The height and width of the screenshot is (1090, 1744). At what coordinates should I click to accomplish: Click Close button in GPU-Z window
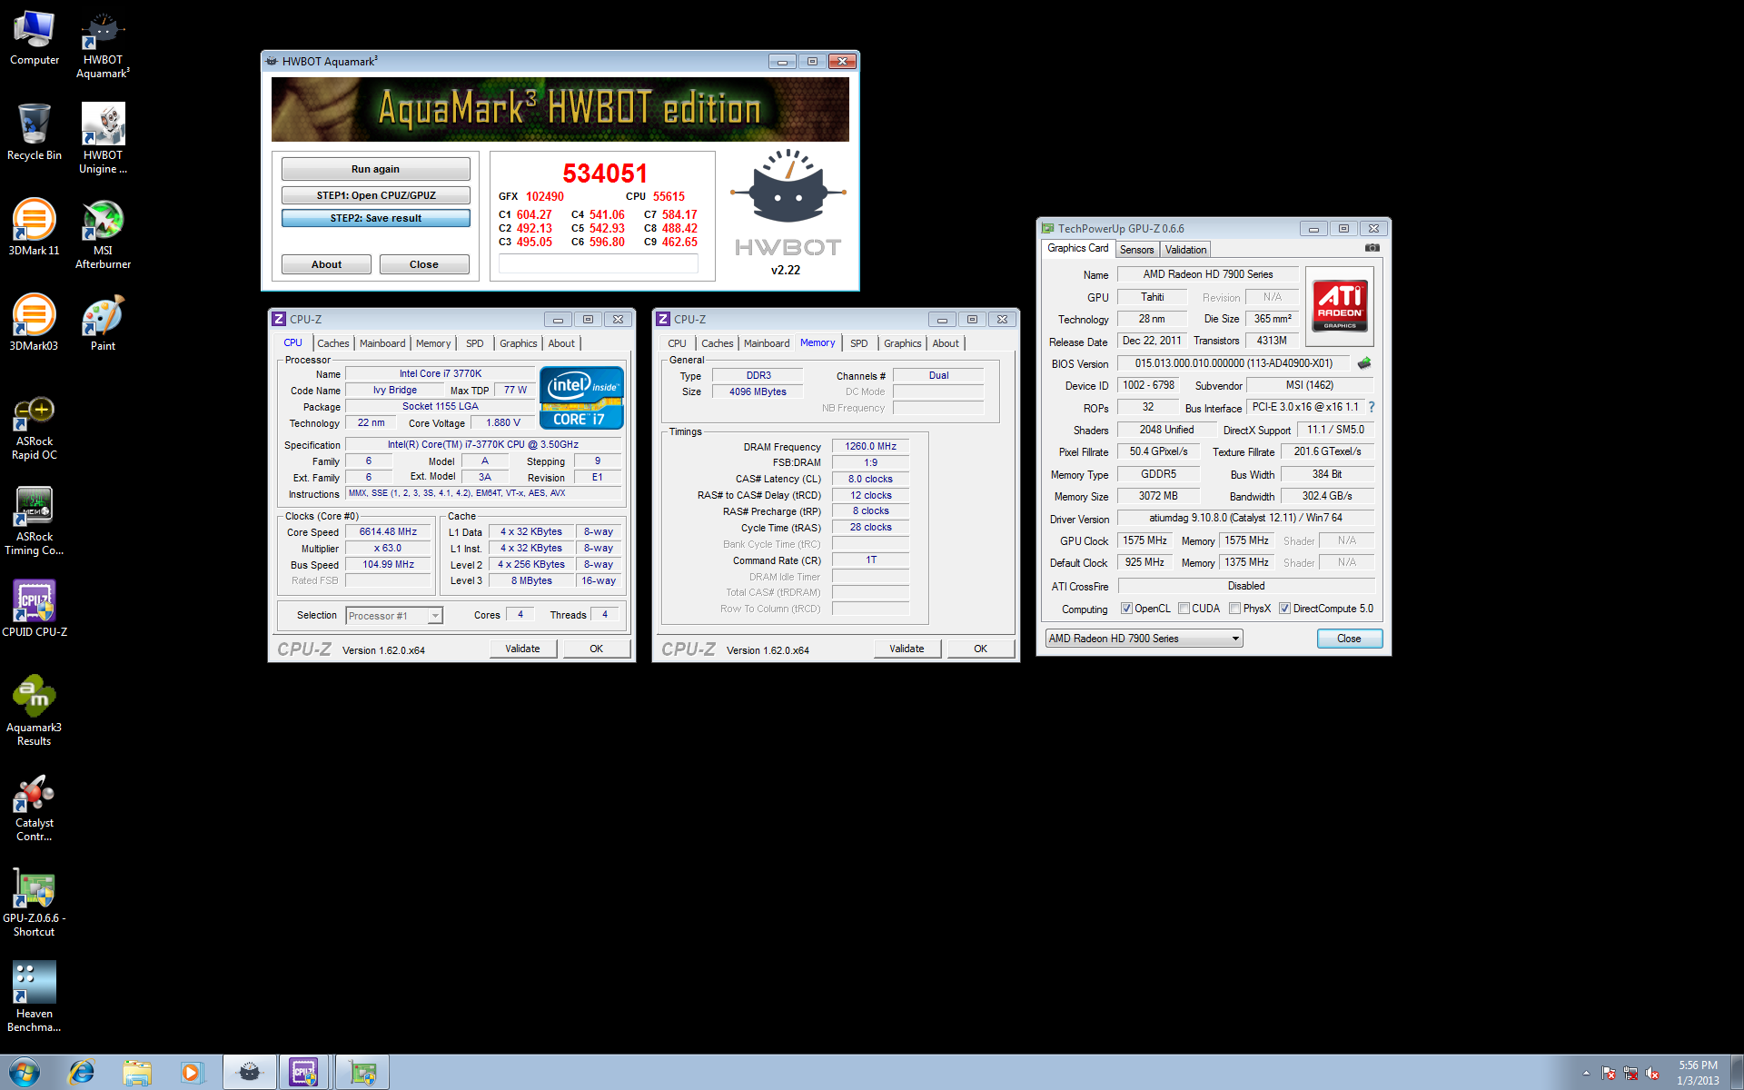[1350, 639]
